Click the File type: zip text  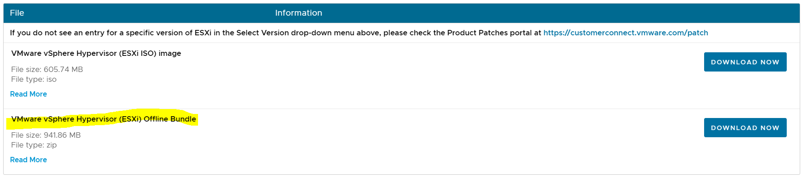point(34,145)
